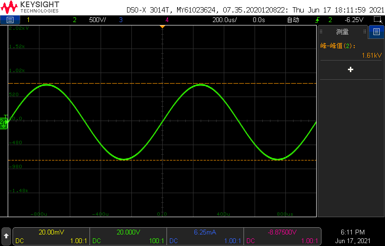Open the 200.0us/ timebase setting
The image size is (385, 246).
224,20
